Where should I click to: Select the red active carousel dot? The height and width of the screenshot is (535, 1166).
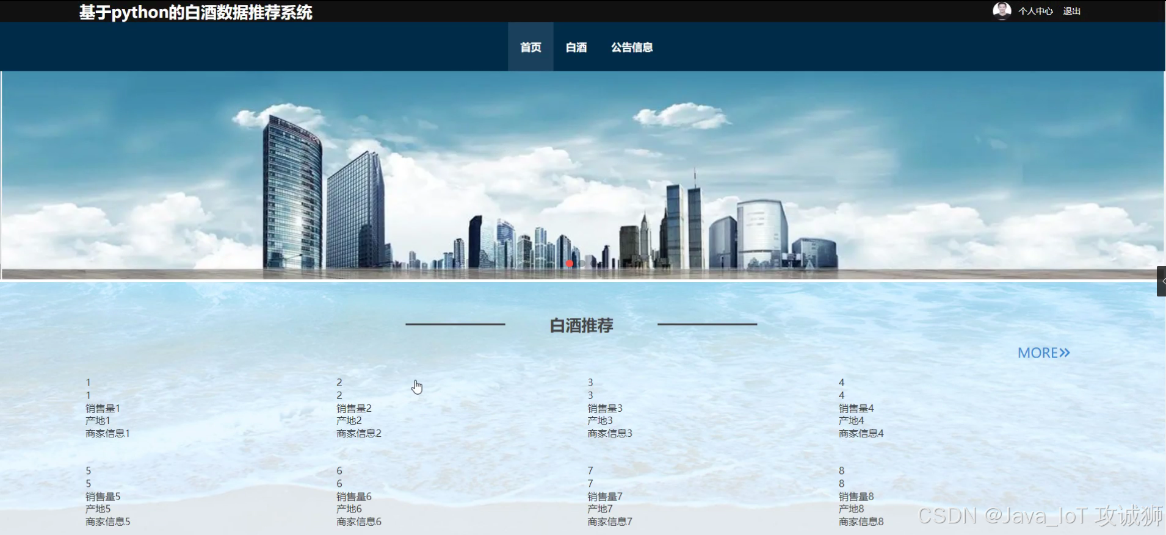pyautogui.click(x=570, y=264)
